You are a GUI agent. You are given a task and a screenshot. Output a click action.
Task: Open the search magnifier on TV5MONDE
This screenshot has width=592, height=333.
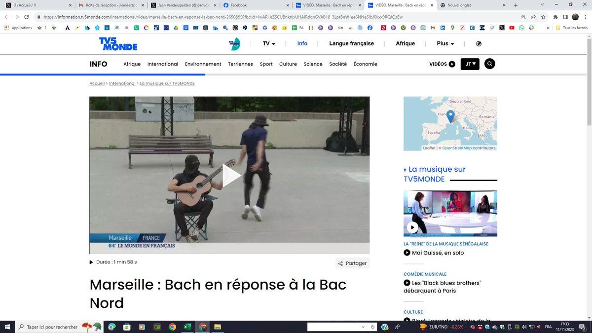point(489,64)
